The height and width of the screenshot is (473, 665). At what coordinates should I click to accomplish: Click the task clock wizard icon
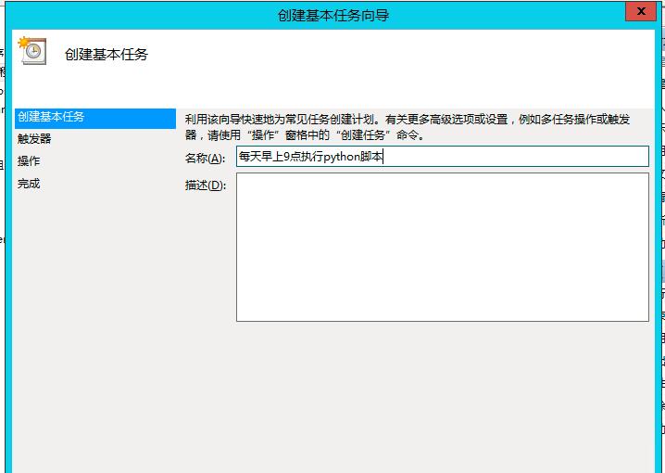[x=32, y=50]
